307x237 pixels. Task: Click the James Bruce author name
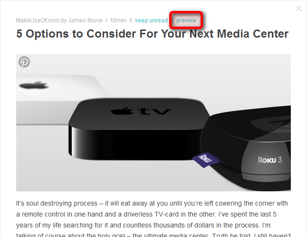[85, 20]
